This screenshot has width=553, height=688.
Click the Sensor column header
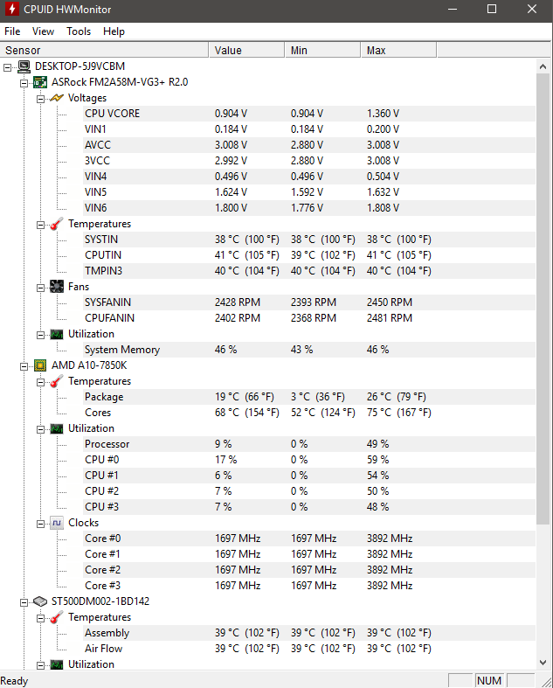pos(104,51)
